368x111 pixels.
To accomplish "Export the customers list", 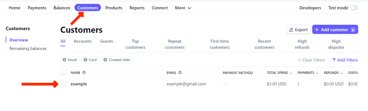I will click(x=298, y=29).
